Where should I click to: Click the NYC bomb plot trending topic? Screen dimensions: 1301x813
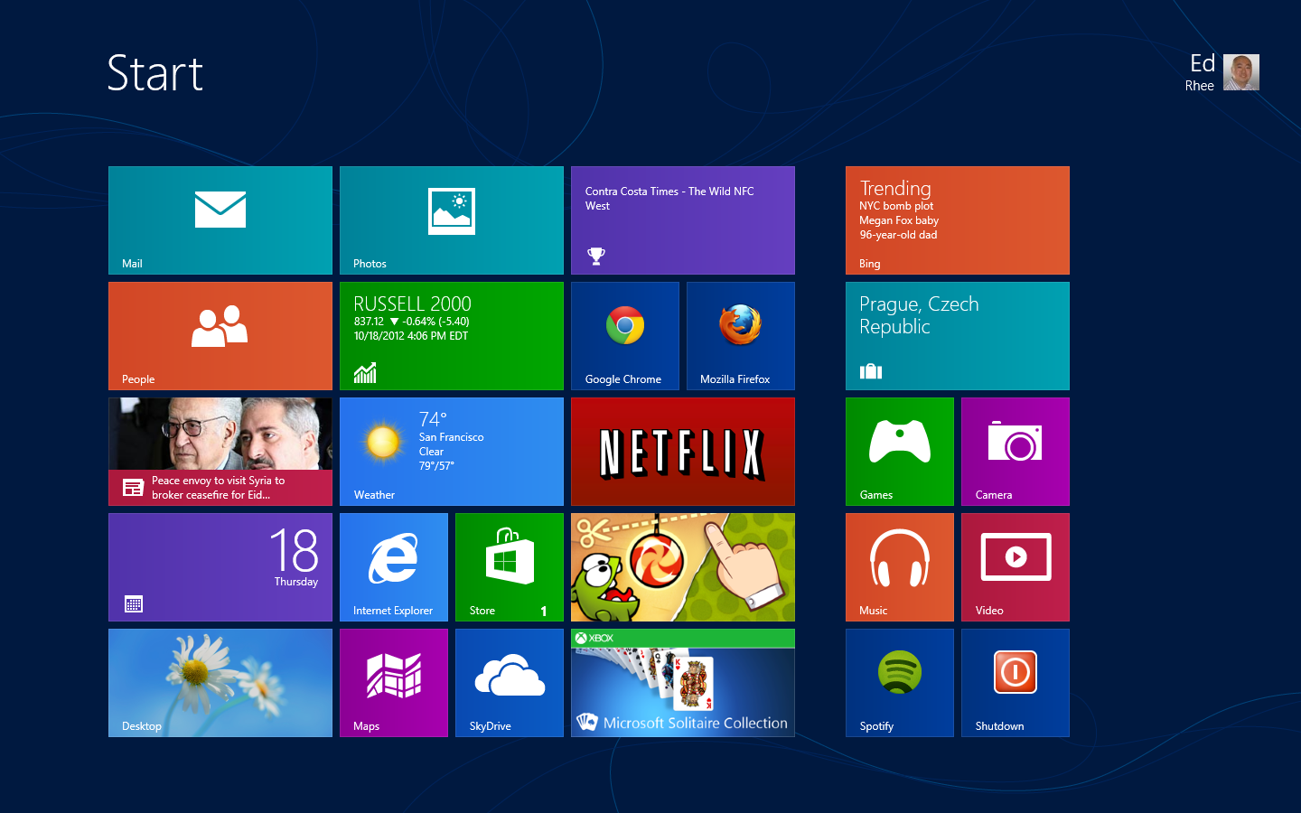click(896, 206)
